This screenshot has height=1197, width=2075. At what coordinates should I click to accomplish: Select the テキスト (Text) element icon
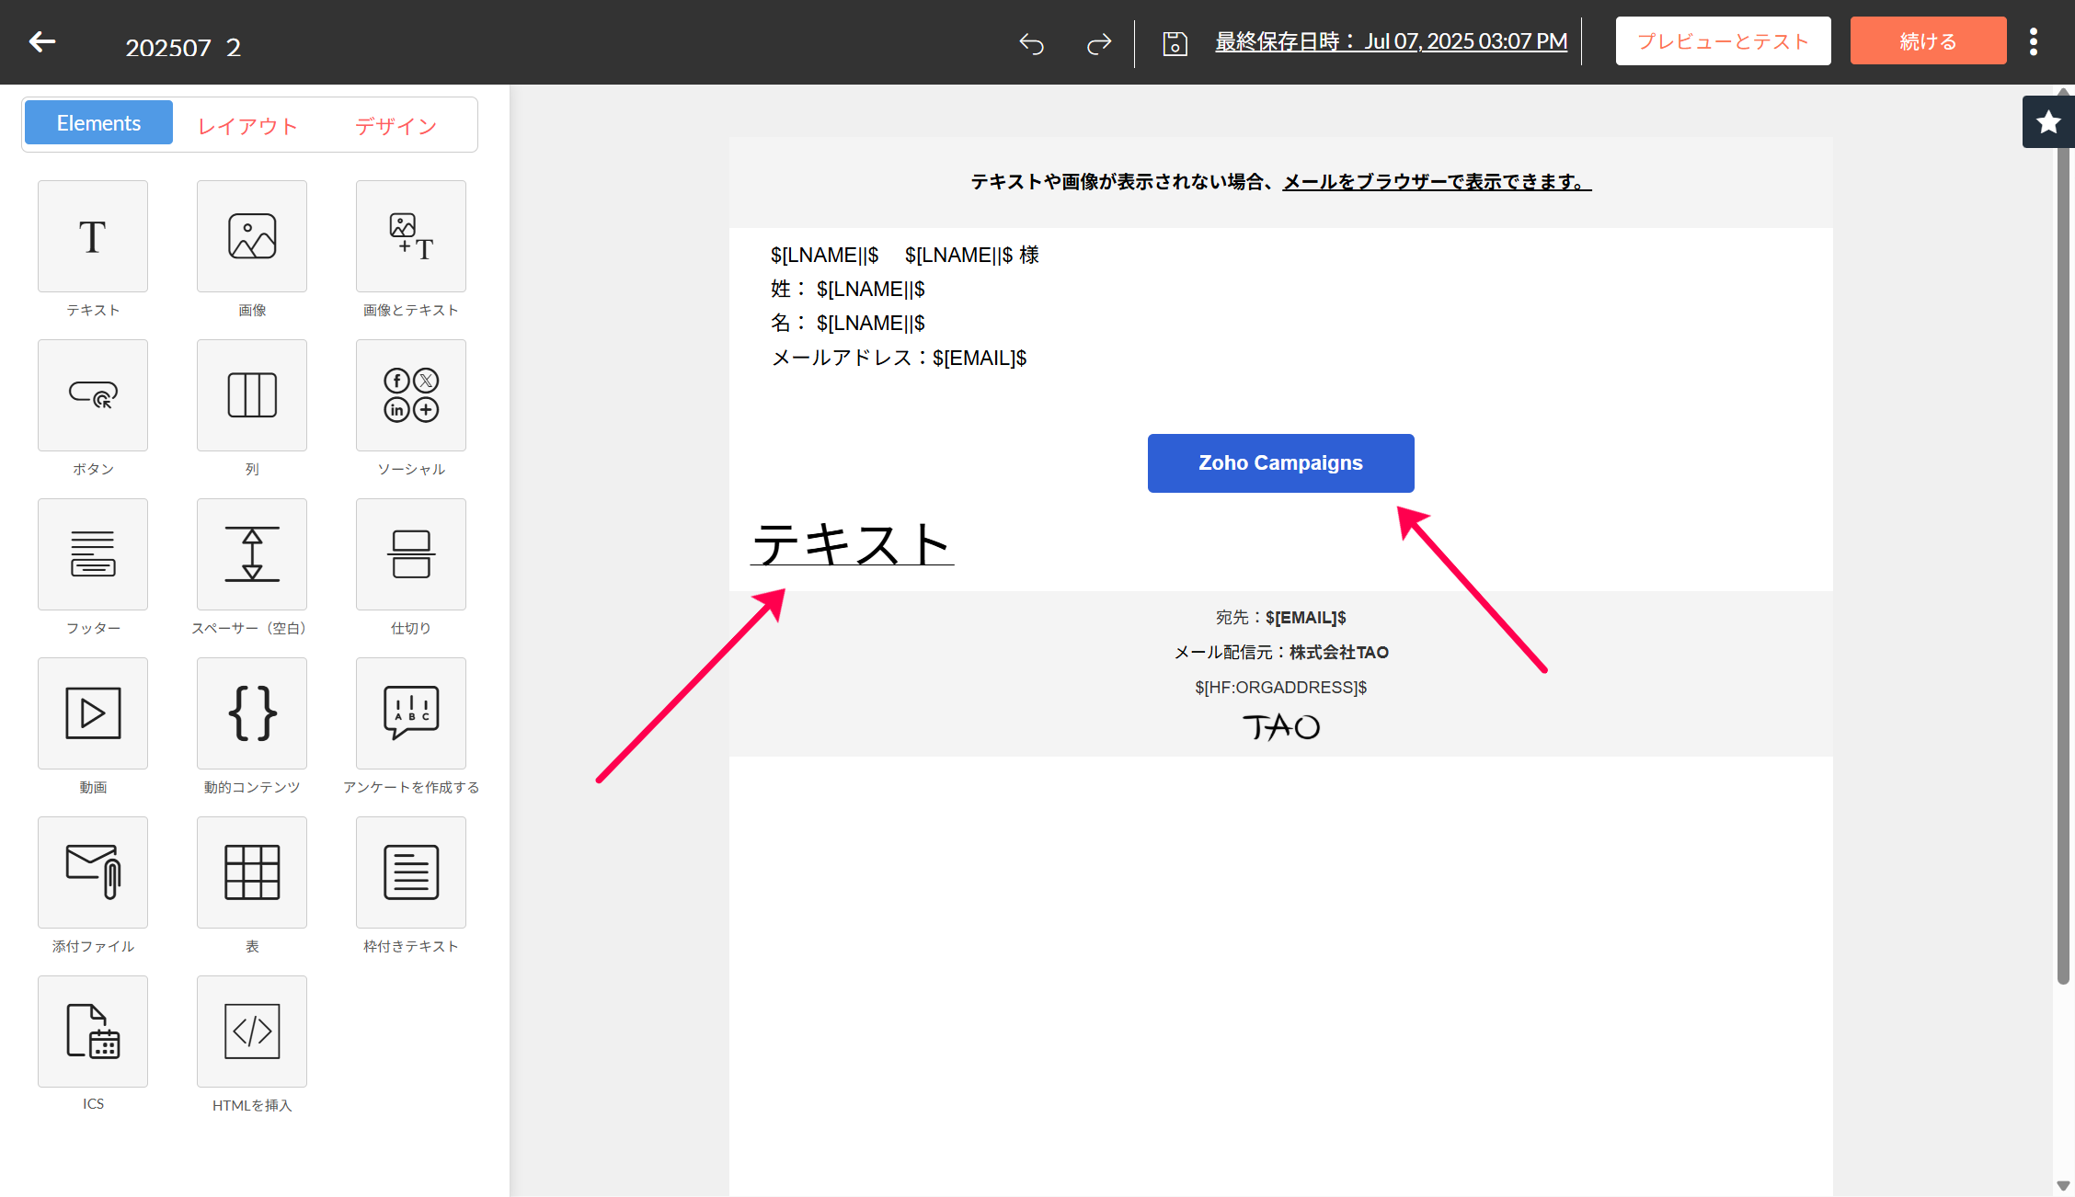click(93, 236)
